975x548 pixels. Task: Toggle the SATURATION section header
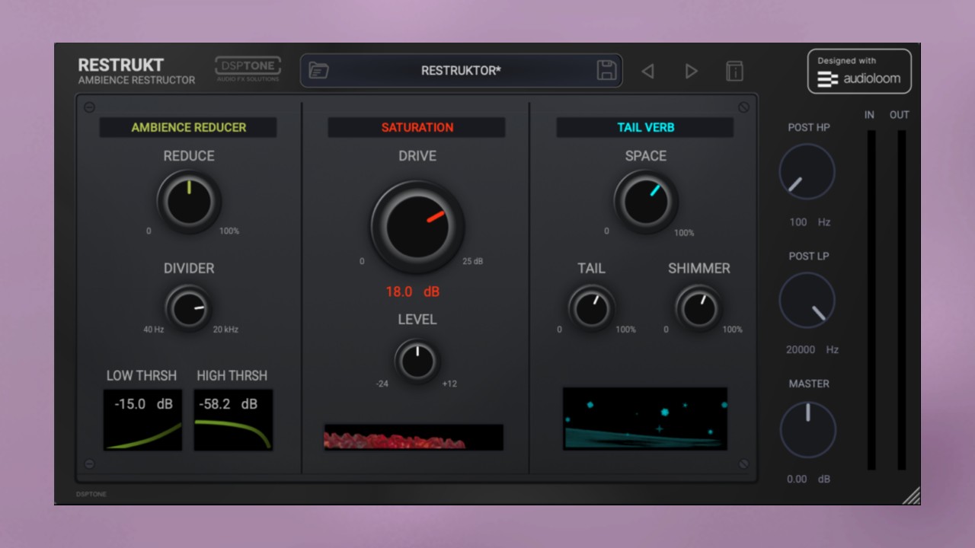(417, 127)
